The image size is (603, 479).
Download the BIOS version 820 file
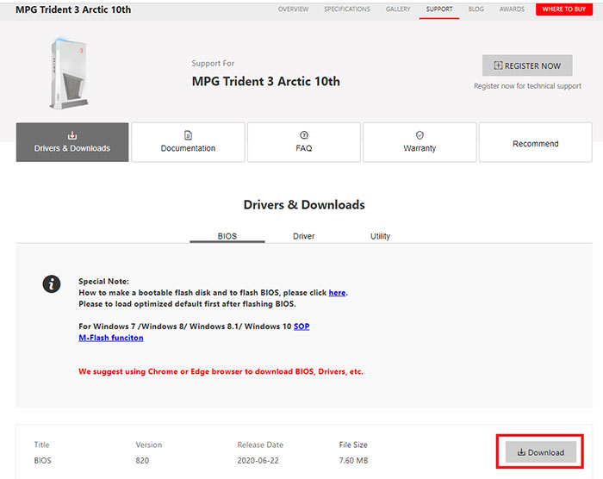[541, 452]
